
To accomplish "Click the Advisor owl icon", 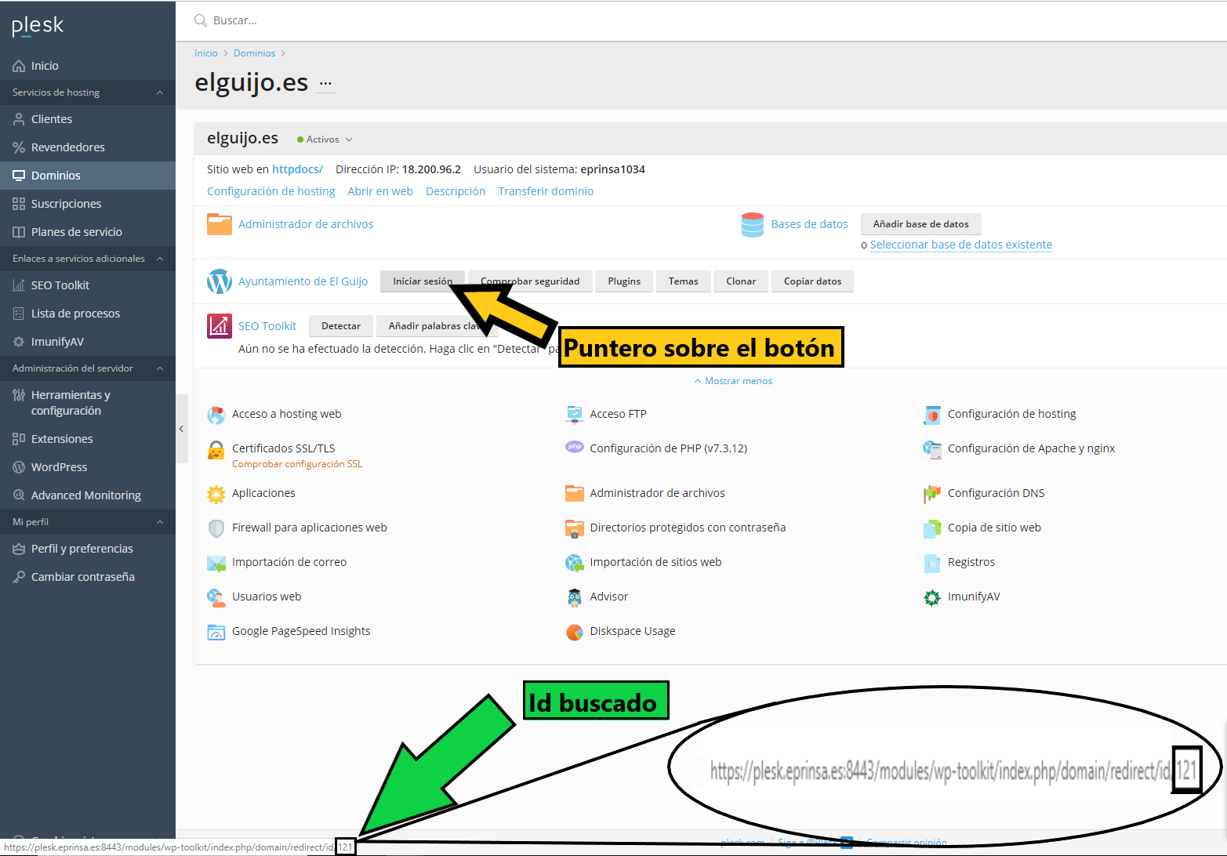I will pyautogui.click(x=574, y=597).
